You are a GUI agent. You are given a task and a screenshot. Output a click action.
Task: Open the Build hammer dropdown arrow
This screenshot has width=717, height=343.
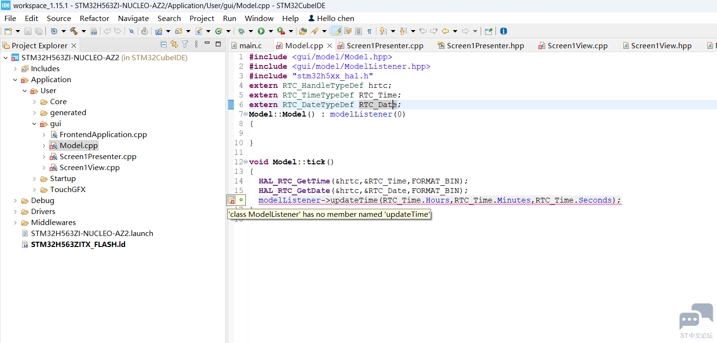tap(84, 32)
